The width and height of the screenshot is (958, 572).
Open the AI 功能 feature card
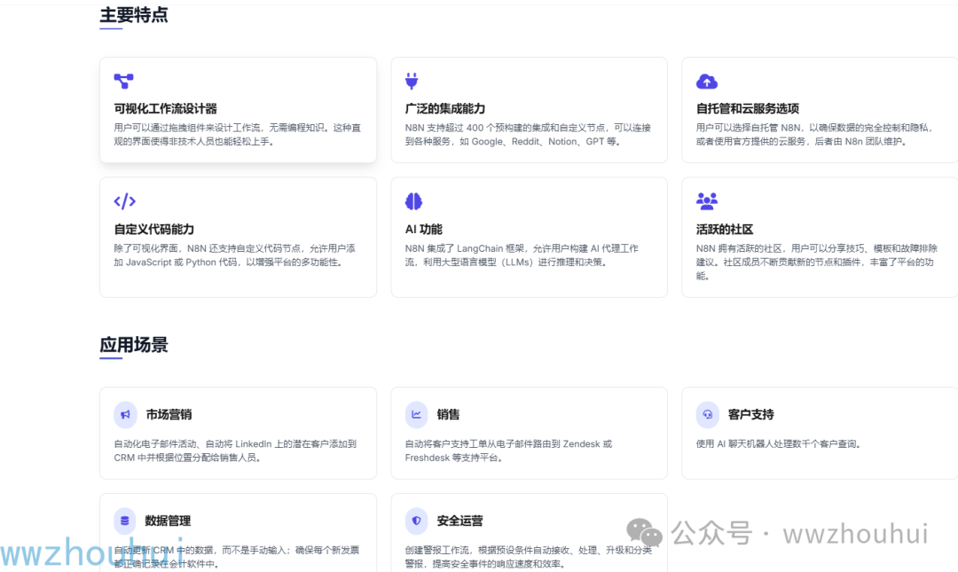(x=529, y=237)
